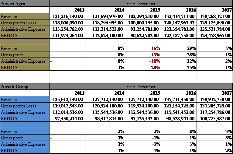This screenshot has height=154, width=233.
Task: Select cell with value 125,521,784.00
Action: (x=214, y=29)
